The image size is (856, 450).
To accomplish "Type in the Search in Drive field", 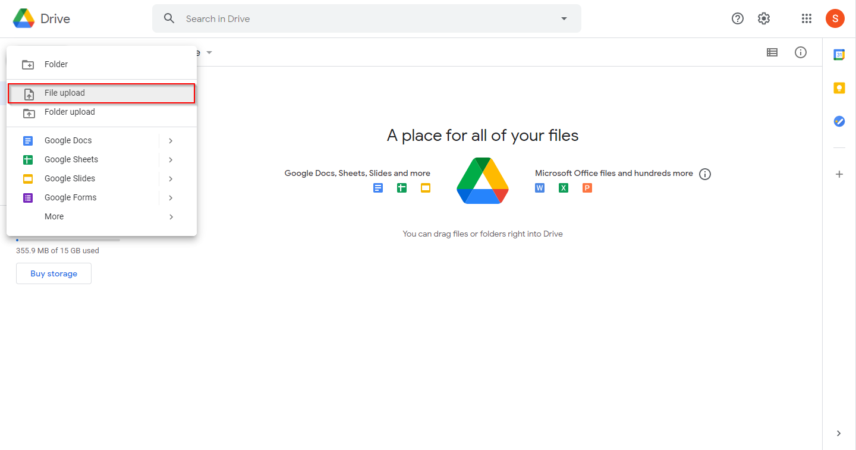I will [367, 18].
